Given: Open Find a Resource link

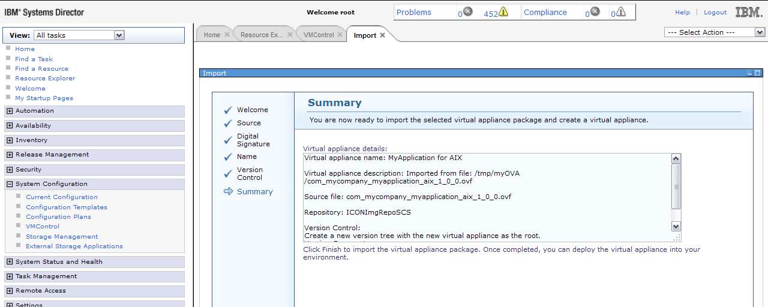Looking at the screenshot, I should 41,68.
